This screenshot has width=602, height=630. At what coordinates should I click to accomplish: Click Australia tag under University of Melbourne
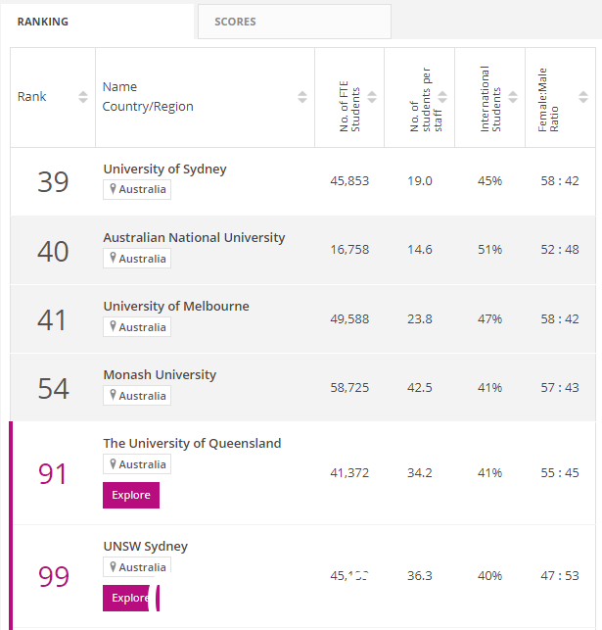coord(137,327)
